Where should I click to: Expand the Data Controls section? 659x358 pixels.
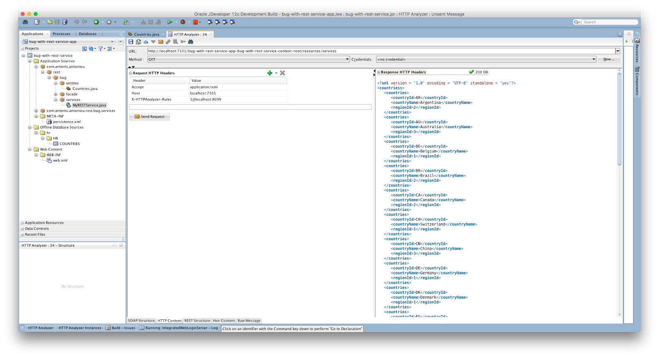[22, 229]
